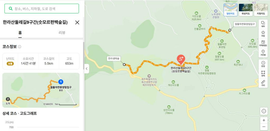Open the 지적편집도 cadastral map tool

pyautogui.click(x=263, y=43)
